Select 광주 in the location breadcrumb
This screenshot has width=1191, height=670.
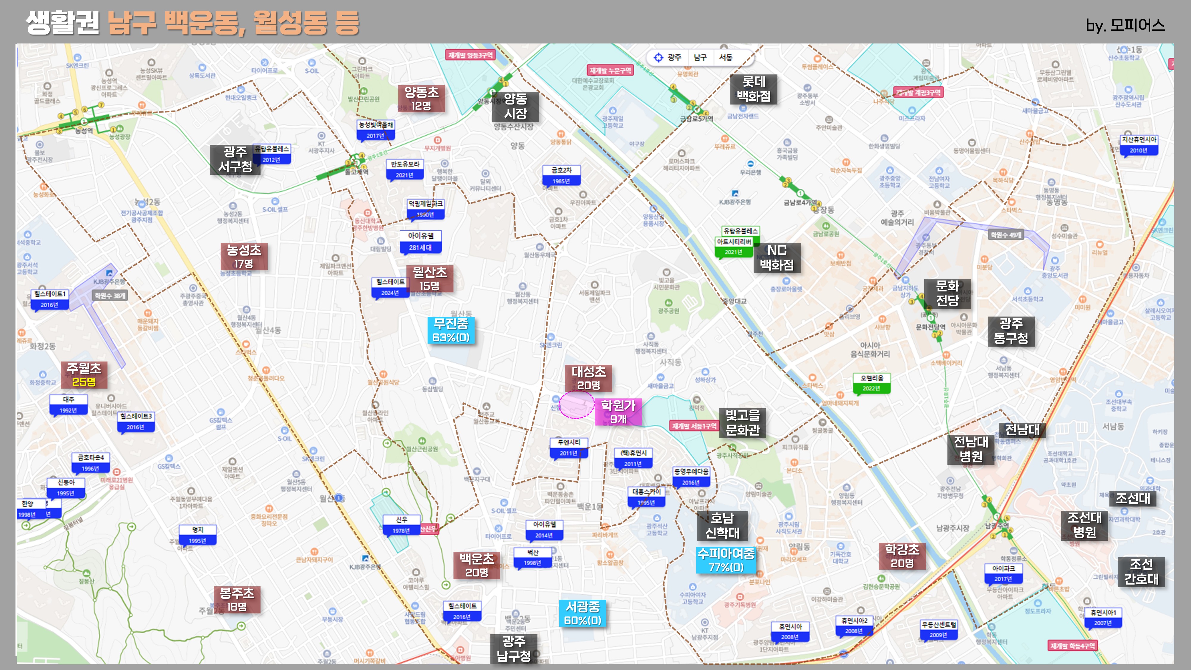[674, 57]
